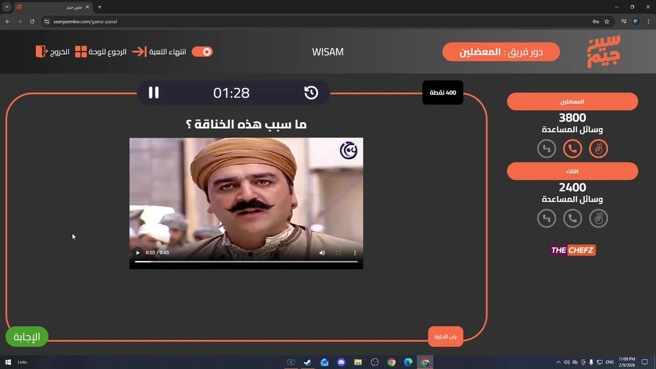Open a new browser tab
Screen dimensions: 656x369
pos(99,7)
